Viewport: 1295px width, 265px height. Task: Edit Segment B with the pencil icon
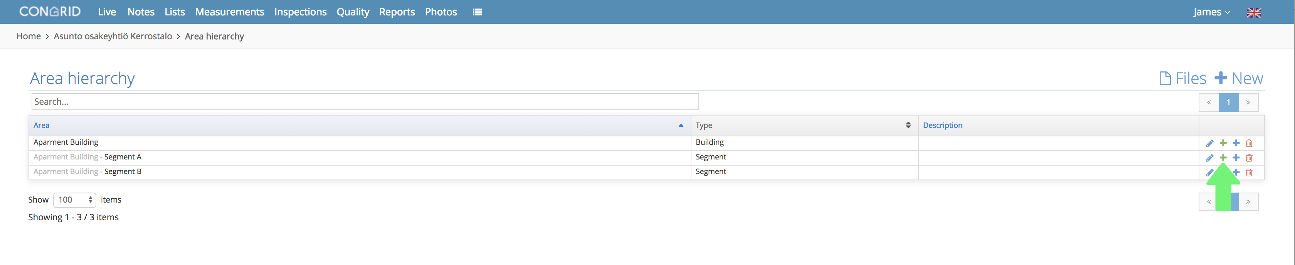1209,173
